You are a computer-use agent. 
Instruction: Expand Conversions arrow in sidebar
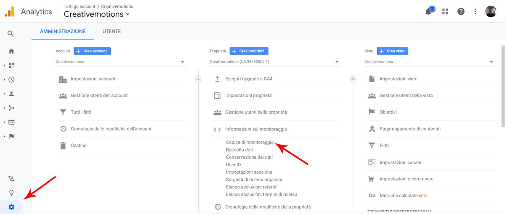[x=4, y=136]
